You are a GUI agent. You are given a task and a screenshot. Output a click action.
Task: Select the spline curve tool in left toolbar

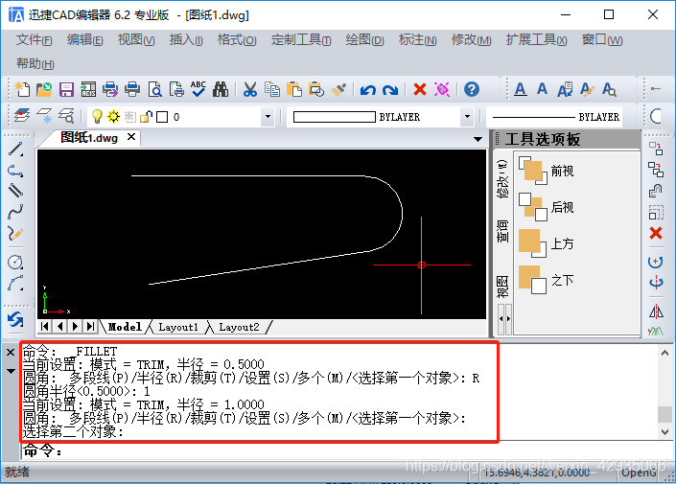15,212
